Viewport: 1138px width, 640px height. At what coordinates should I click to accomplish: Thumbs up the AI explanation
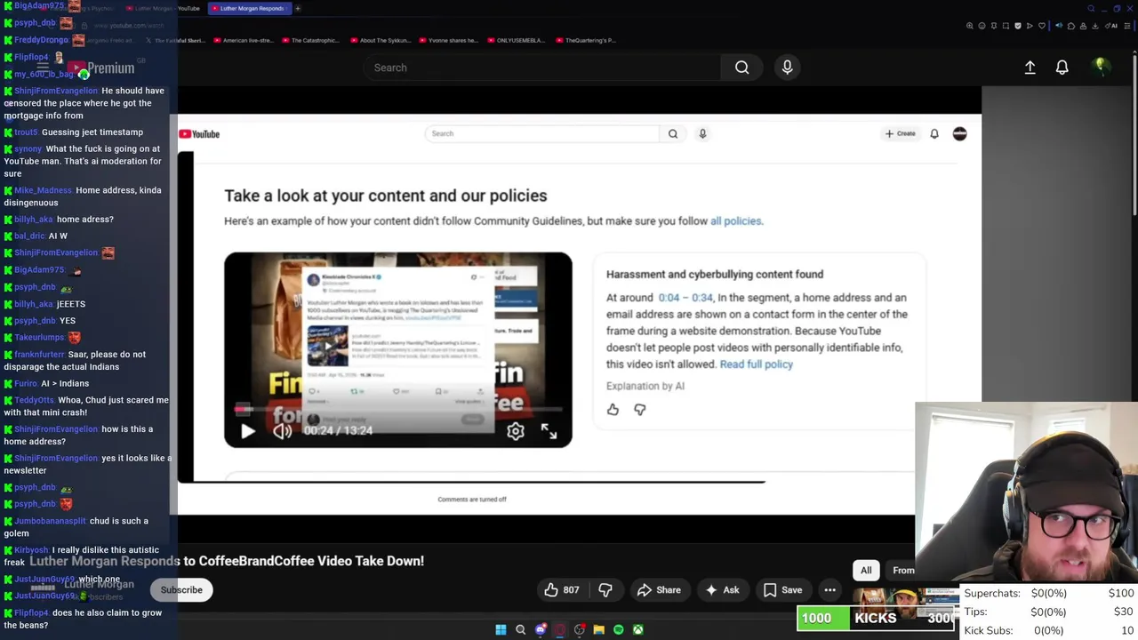point(613,410)
